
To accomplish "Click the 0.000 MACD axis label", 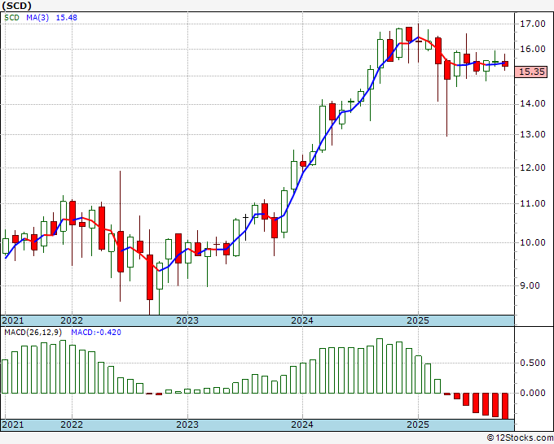I will (533, 394).
